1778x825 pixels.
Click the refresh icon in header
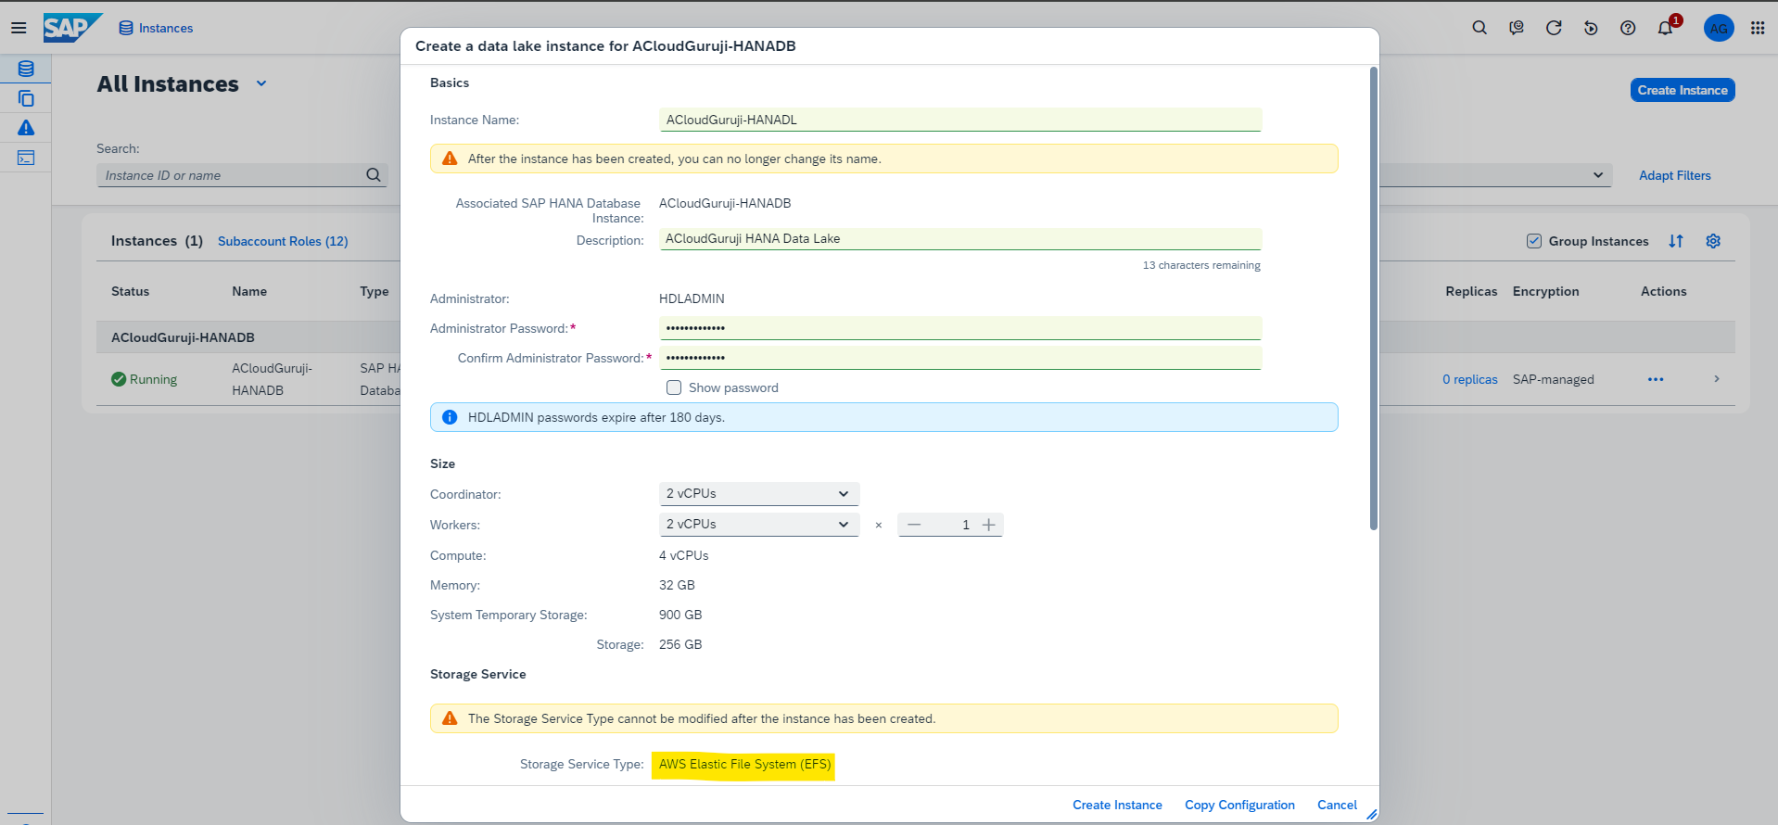tap(1554, 28)
